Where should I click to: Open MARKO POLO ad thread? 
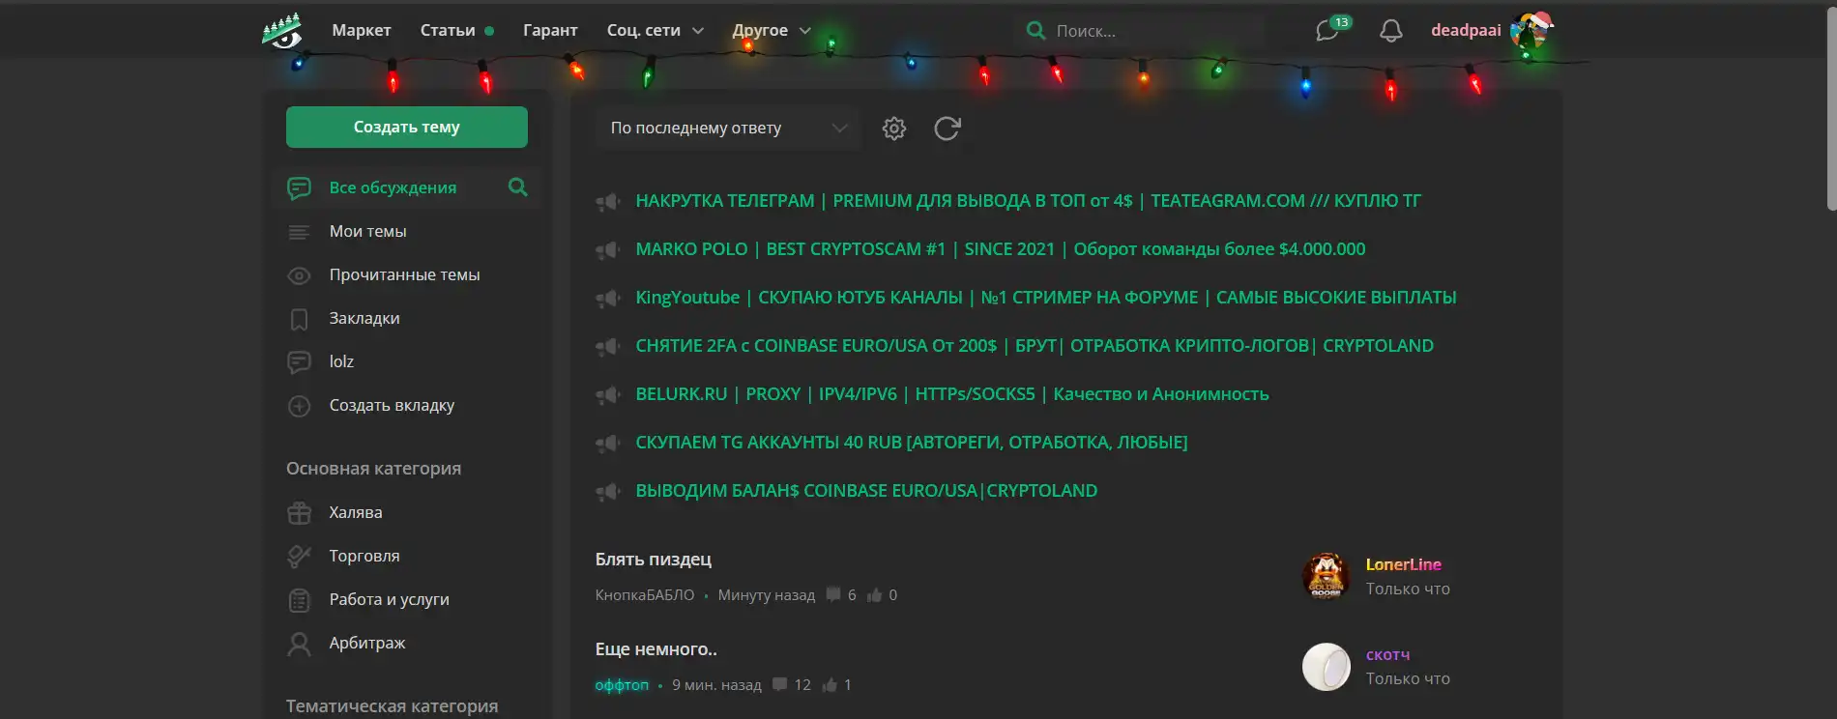1001,249
